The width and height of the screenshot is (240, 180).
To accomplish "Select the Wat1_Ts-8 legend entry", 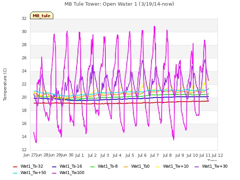I will pyautogui.click(x=104, y=166).
